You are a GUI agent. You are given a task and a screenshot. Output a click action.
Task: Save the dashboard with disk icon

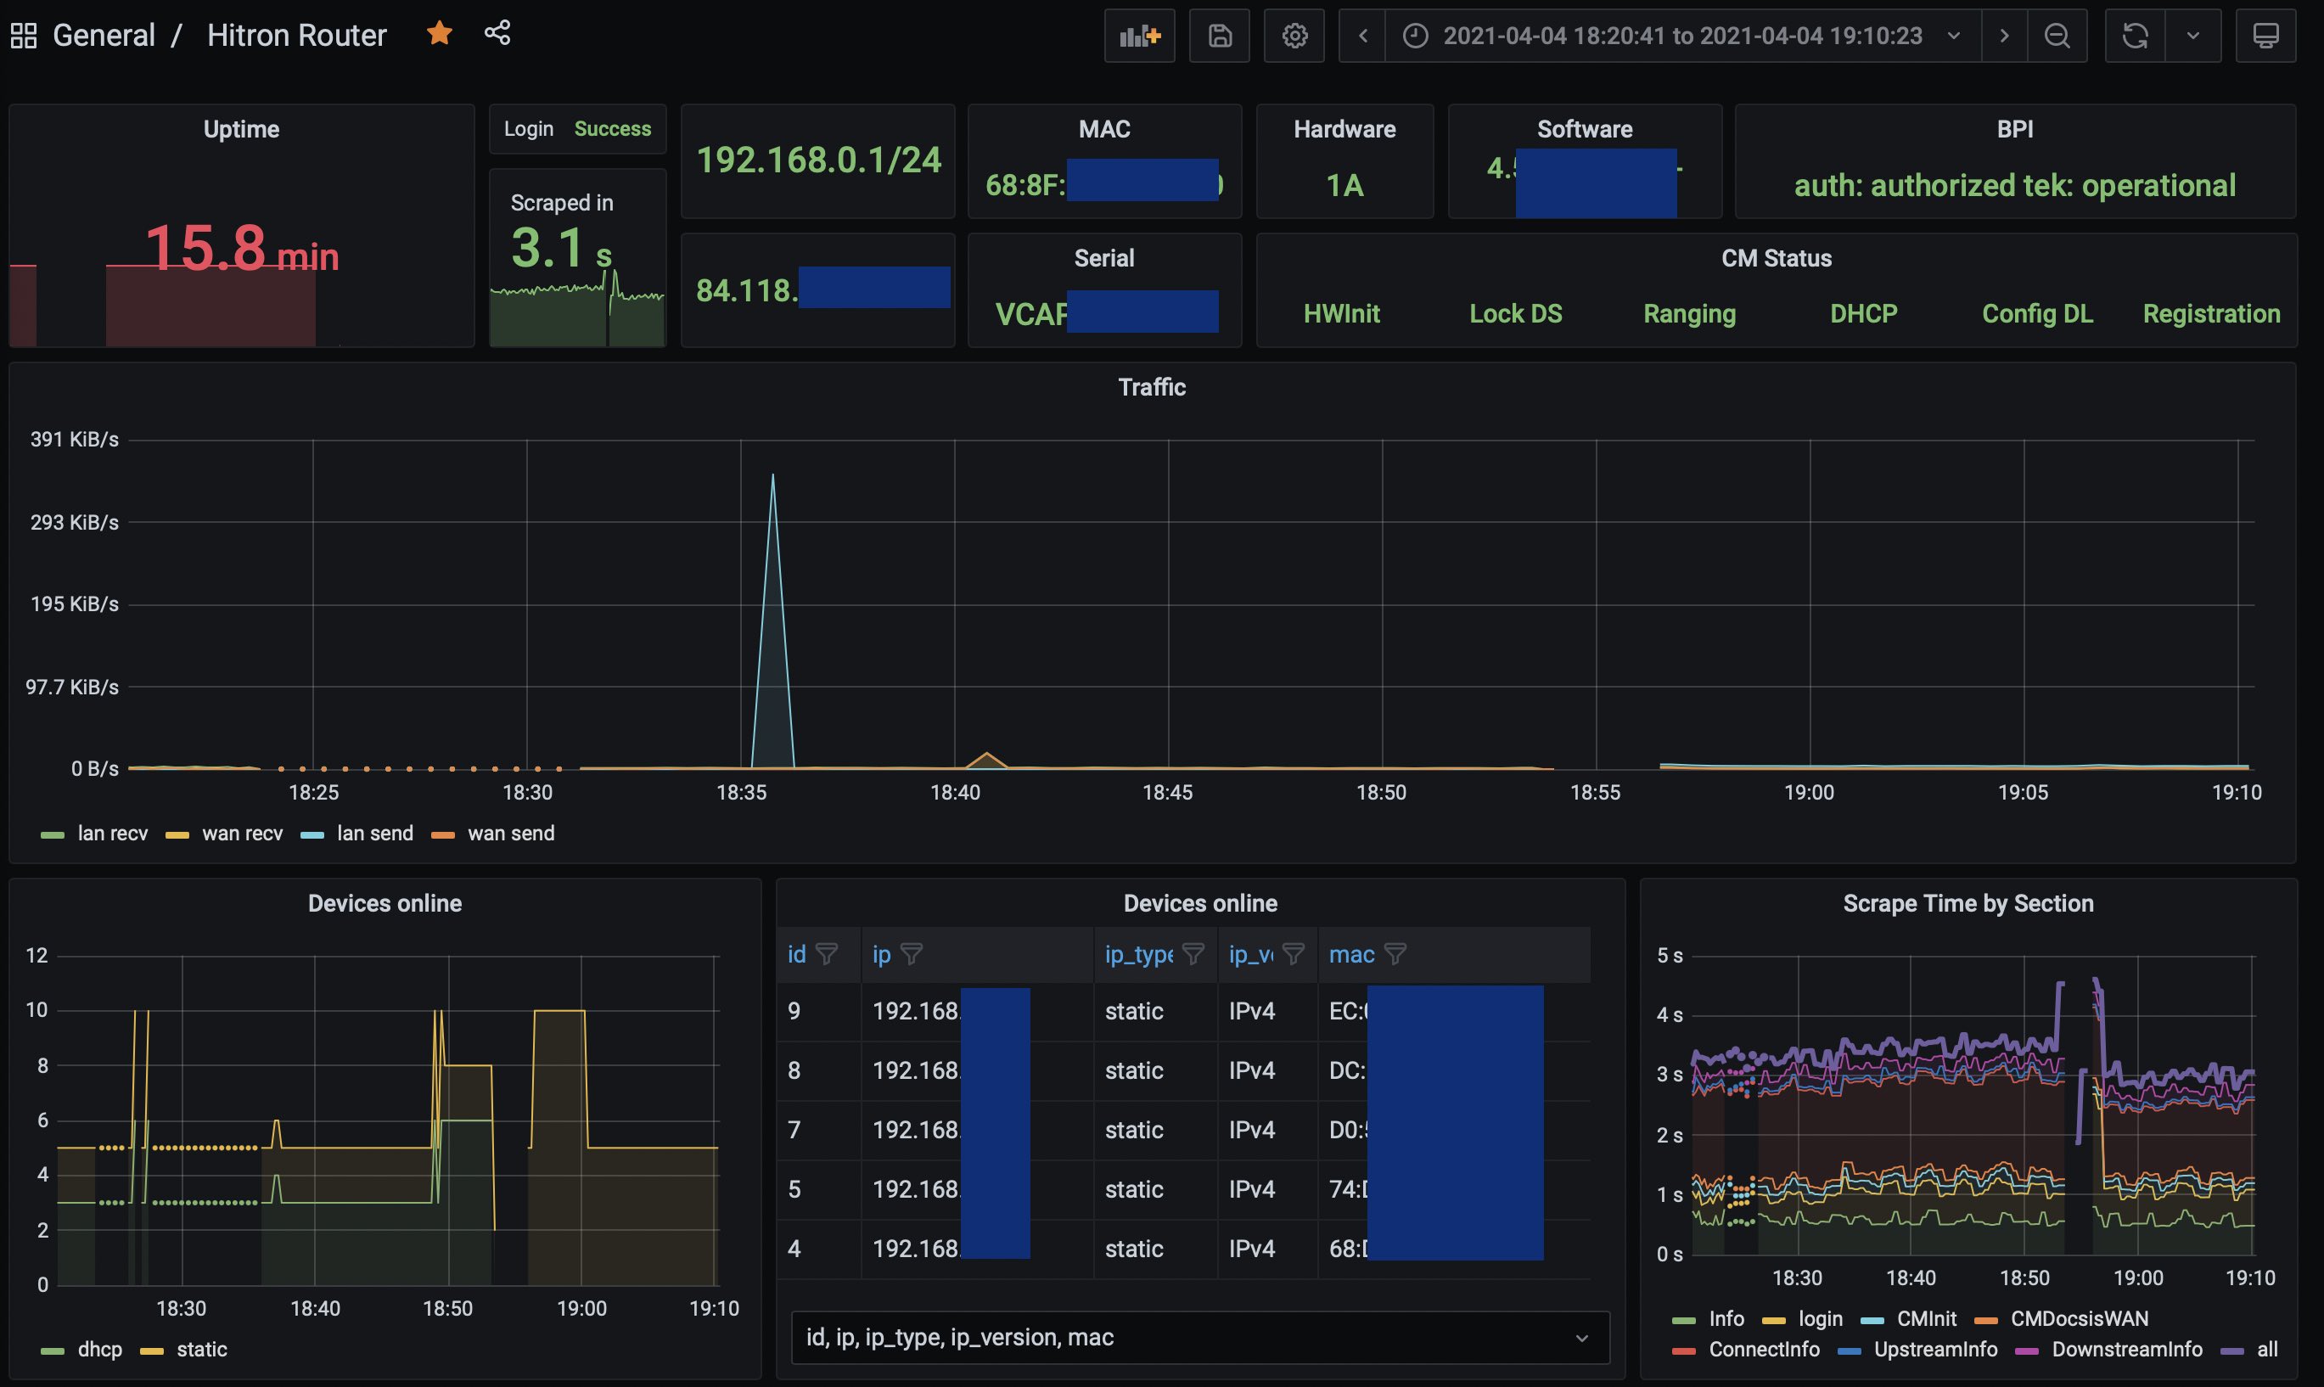pyautogui.click(x=1220, y=36)
